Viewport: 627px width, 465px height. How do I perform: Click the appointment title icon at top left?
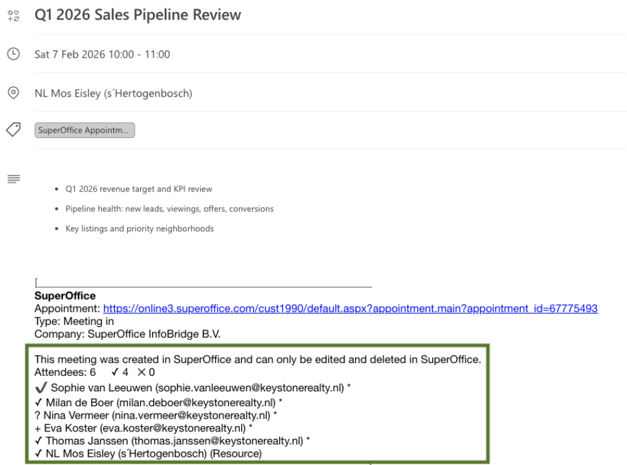tap(13, 15)
